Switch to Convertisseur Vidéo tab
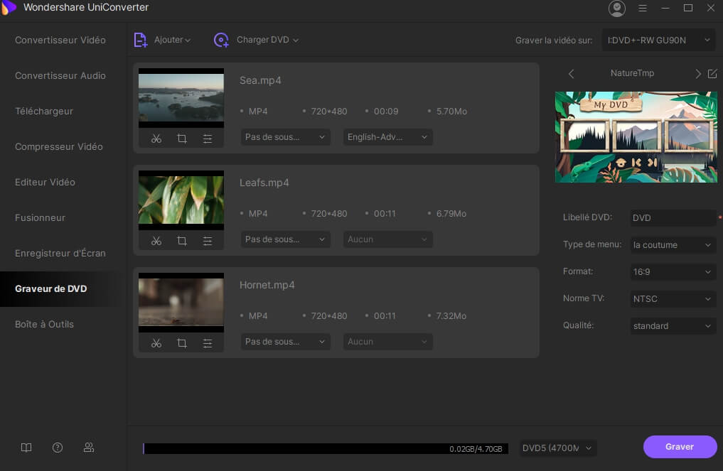This screenshot has width=723, height=471. pos(60,40)
